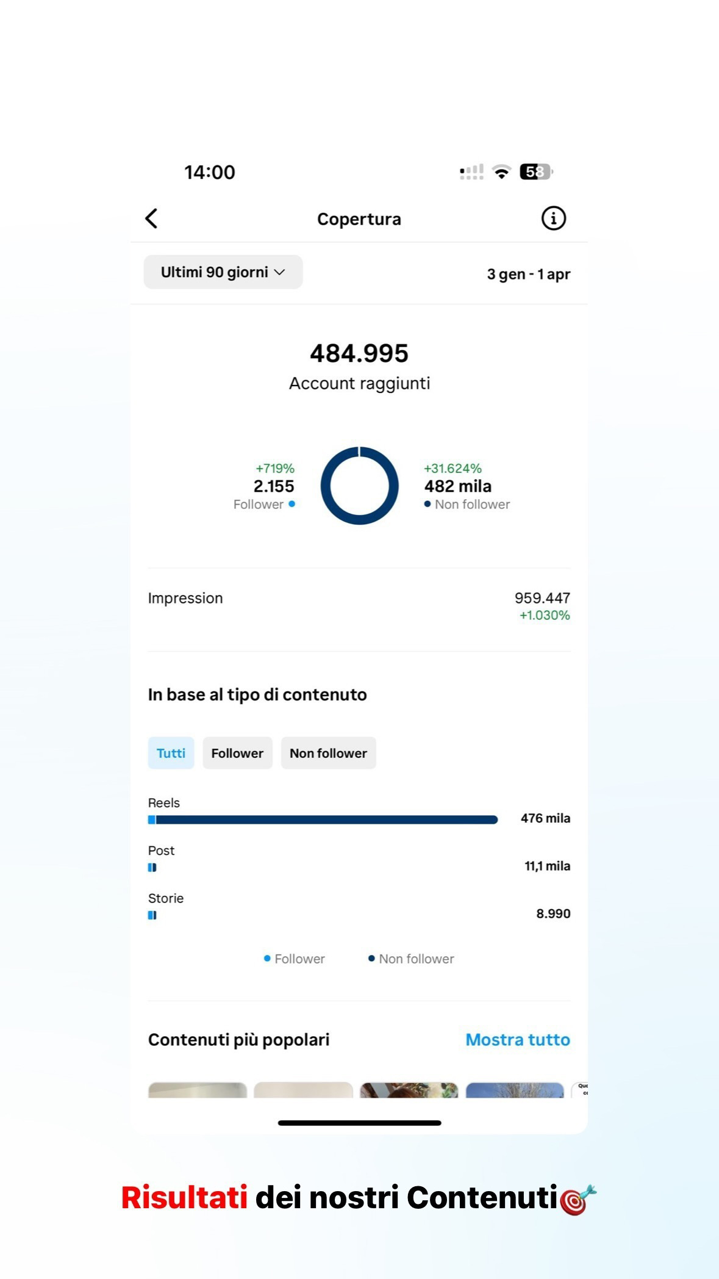Click the Copertura page title
719x1279 pixels.
[x=359, y=219]
